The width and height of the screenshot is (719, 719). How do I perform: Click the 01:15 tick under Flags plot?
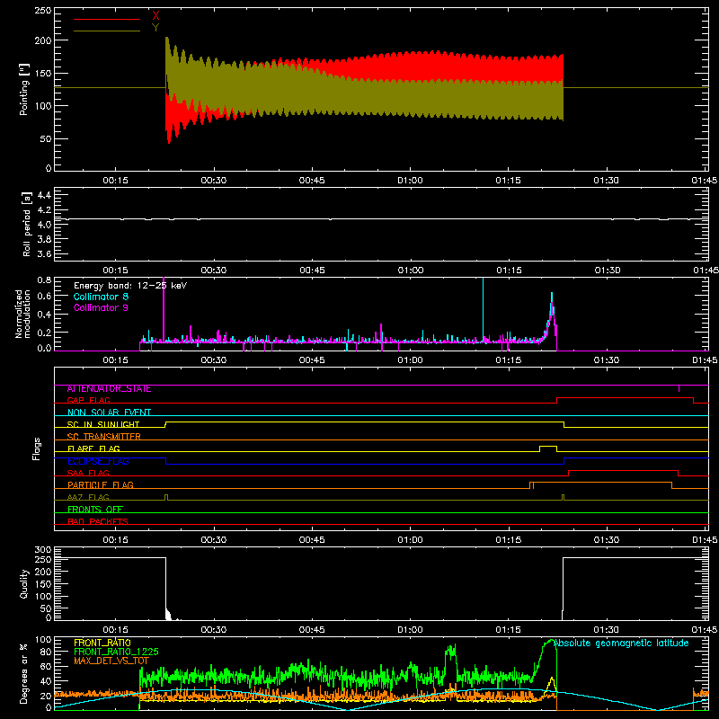508,540
